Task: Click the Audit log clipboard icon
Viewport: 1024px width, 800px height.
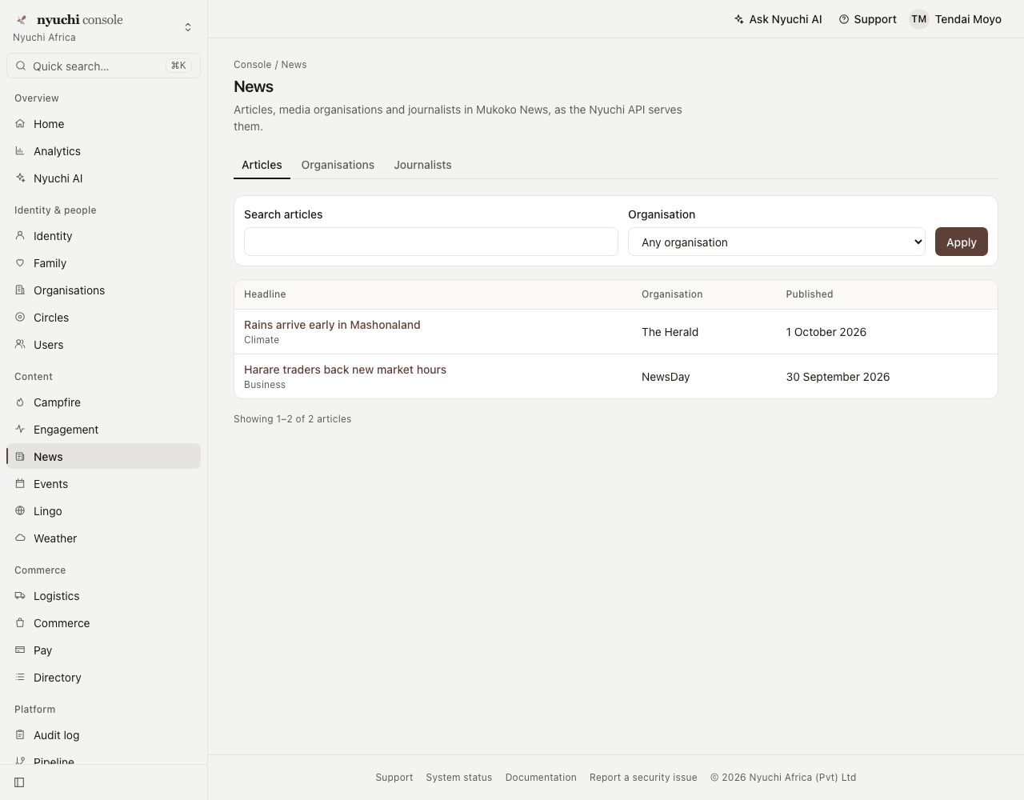Action: [20, 735]
